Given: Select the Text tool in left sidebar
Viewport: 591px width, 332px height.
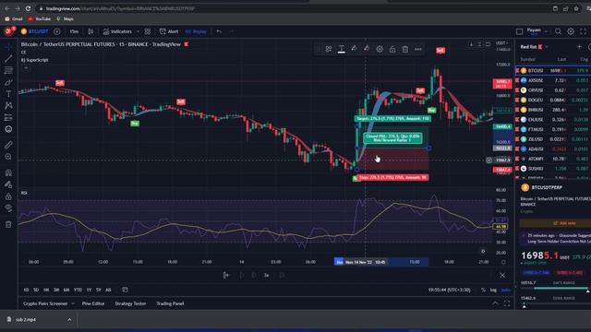Looking at the screenshot, I should [8, 94].
